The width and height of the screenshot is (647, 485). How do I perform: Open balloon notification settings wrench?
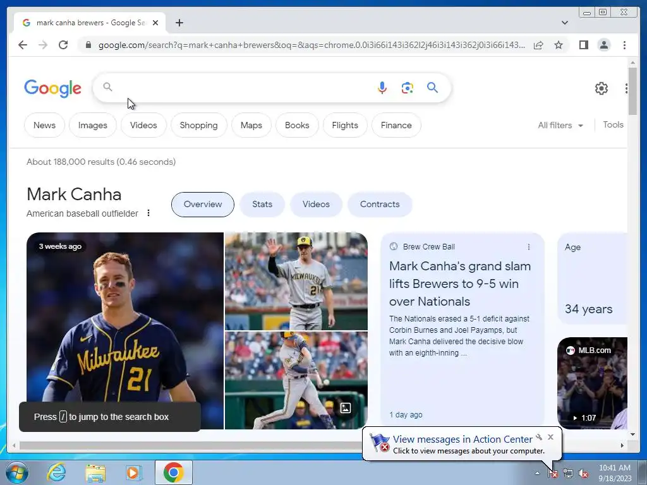(539, 437)
